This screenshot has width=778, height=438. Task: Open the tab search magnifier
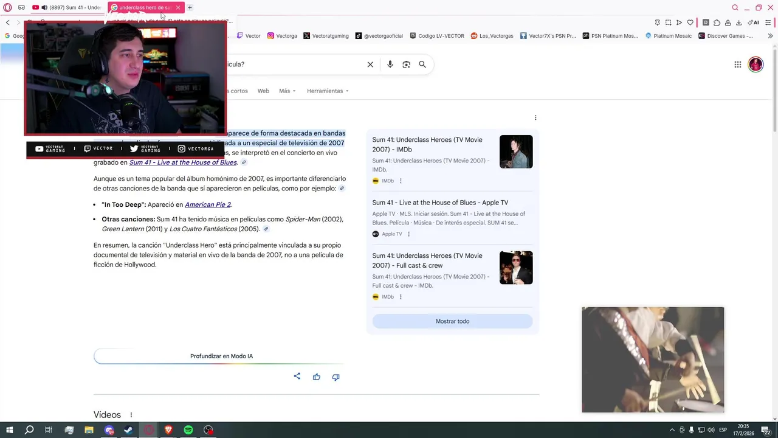tap(735, 7)
